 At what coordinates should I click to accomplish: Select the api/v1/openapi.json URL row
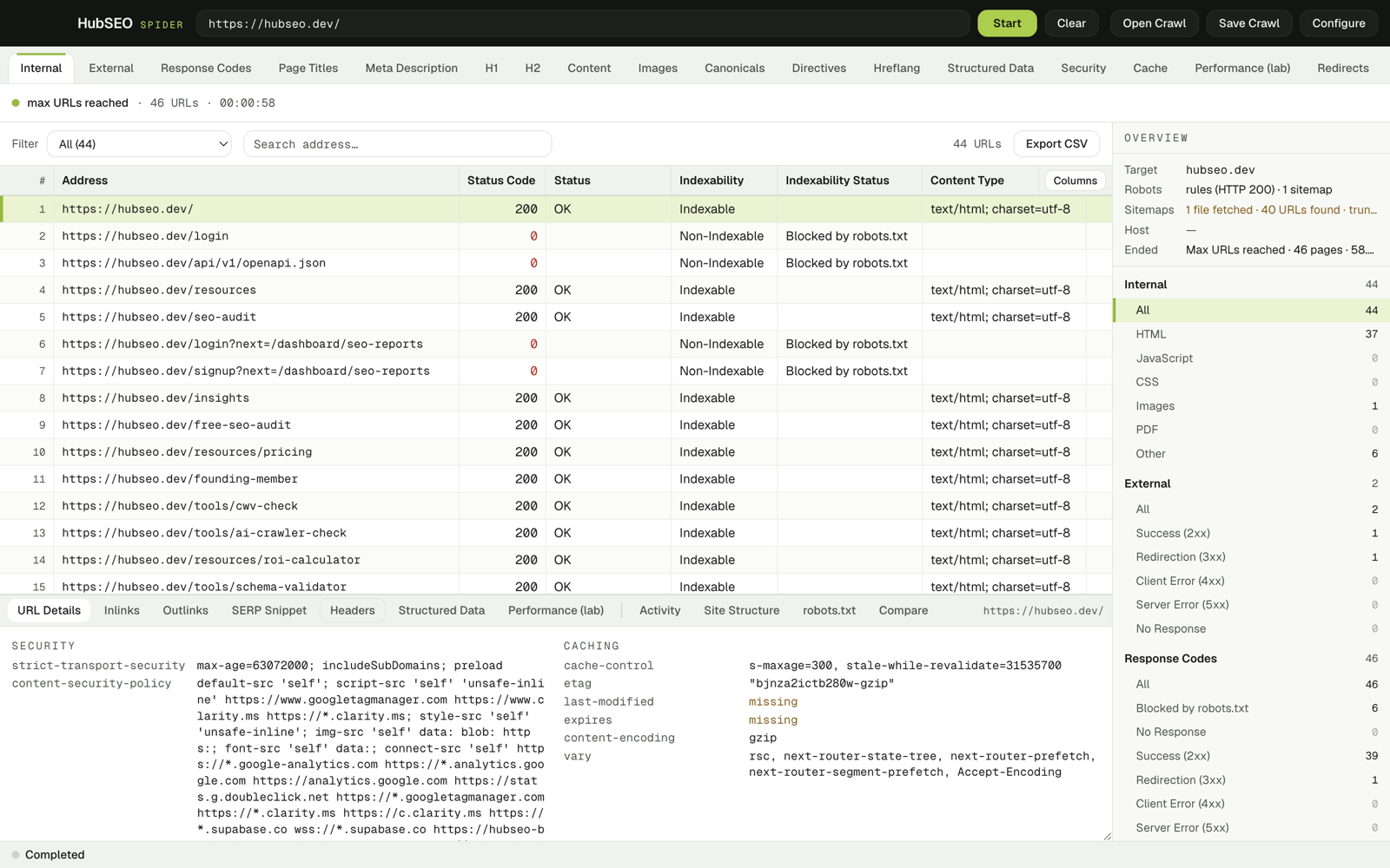[x=556, y=263]
